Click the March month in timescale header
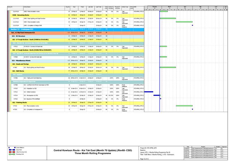This screenshot has width=235, height=164. tap(169, 7)
